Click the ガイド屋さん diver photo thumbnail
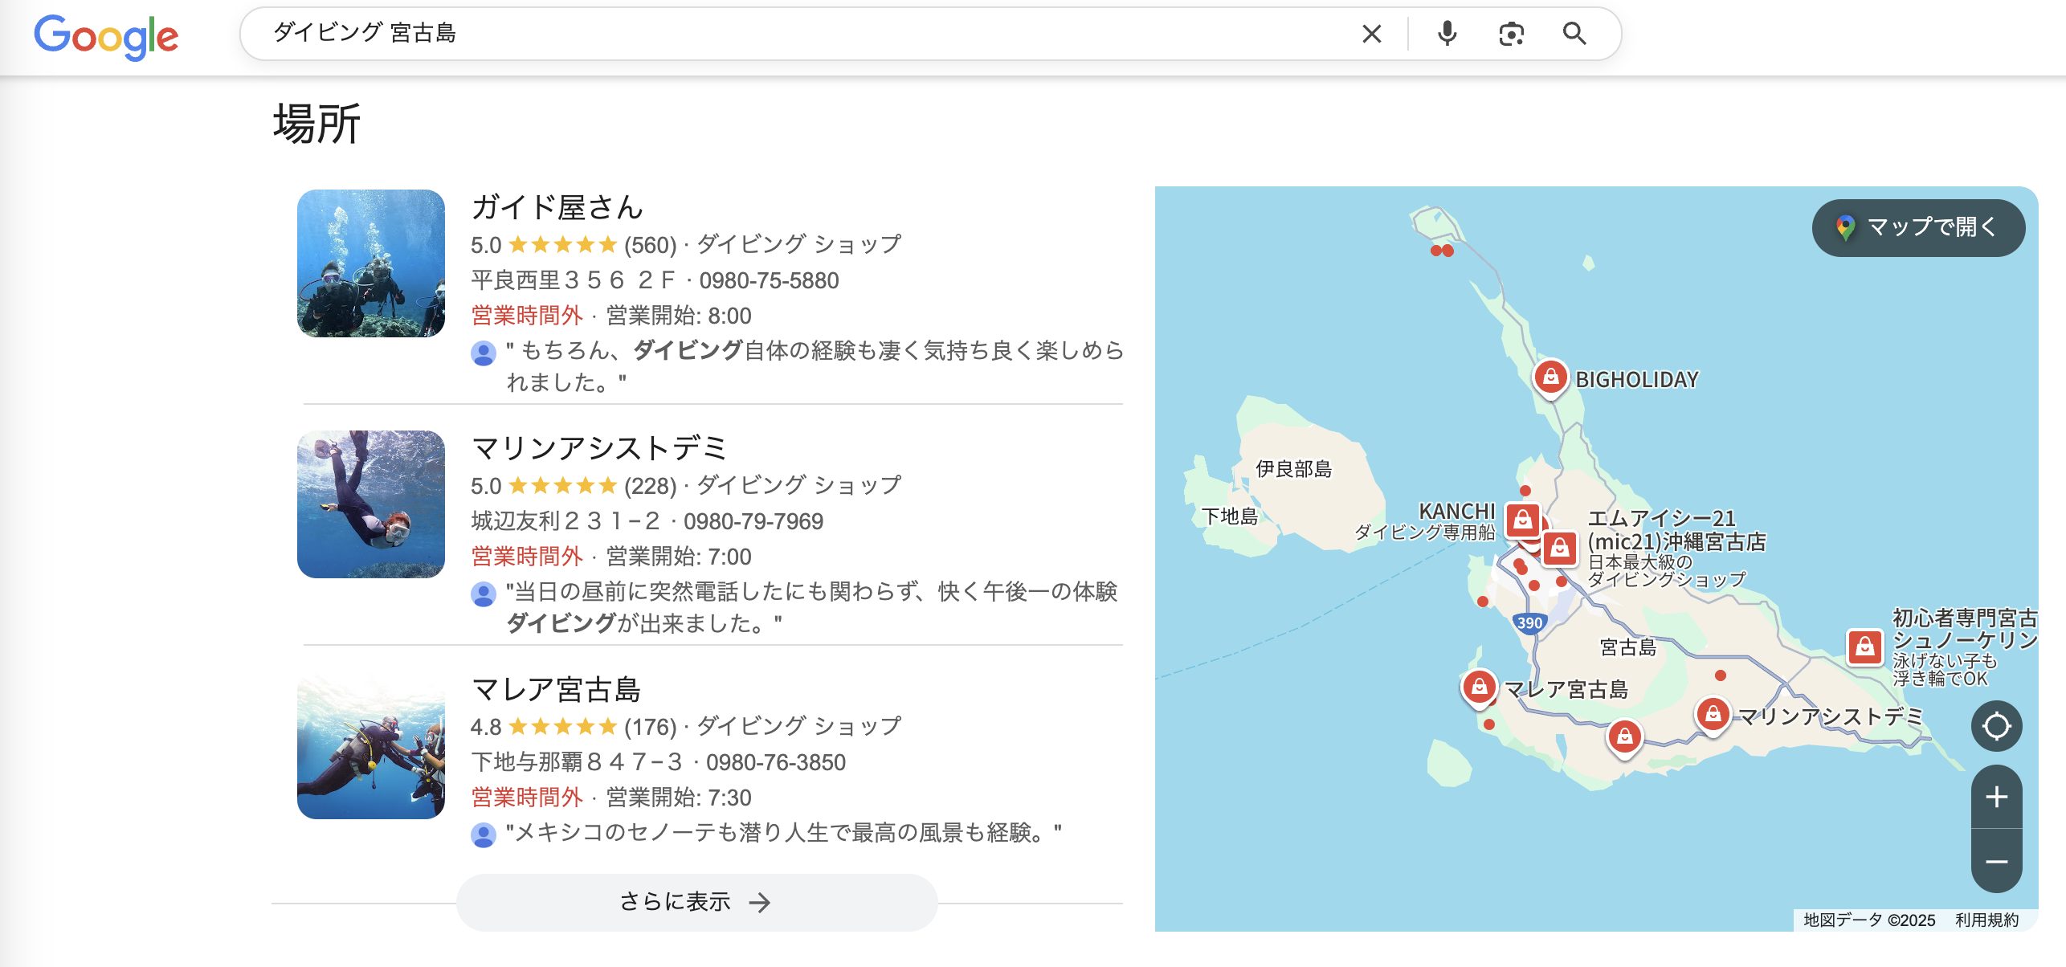Viewport: 2066px width, 967px height. [x=371, y=263]
